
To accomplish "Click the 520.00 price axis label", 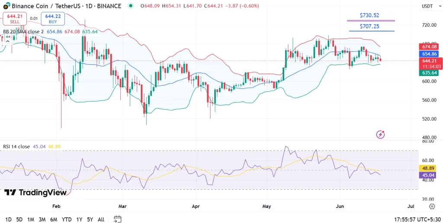I will point(429,119).
